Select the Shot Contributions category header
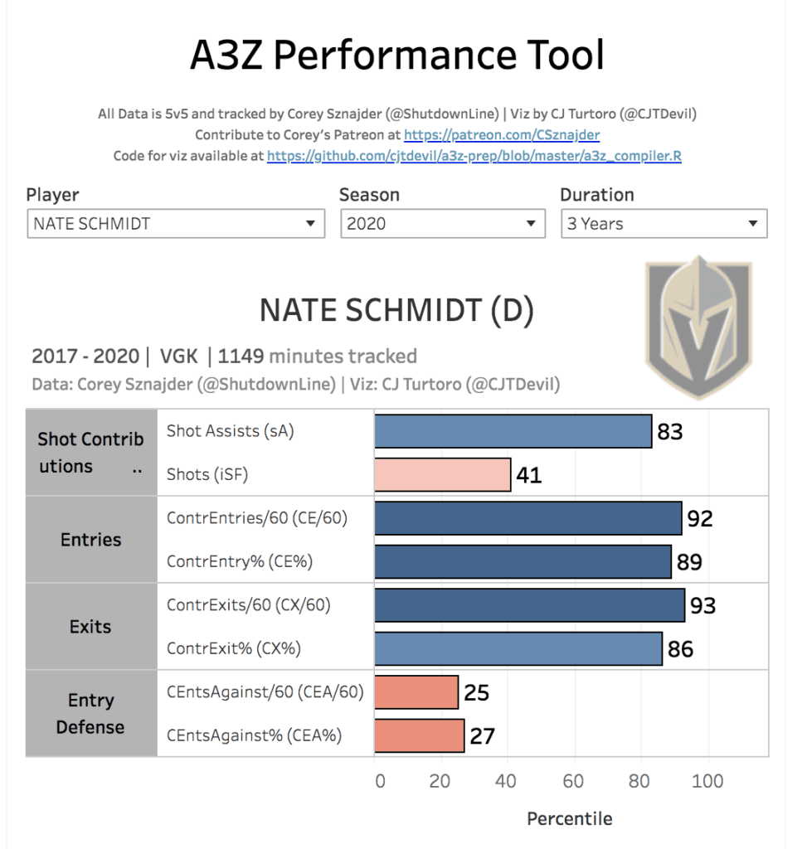The image size is (807, 849). point(91,453)
